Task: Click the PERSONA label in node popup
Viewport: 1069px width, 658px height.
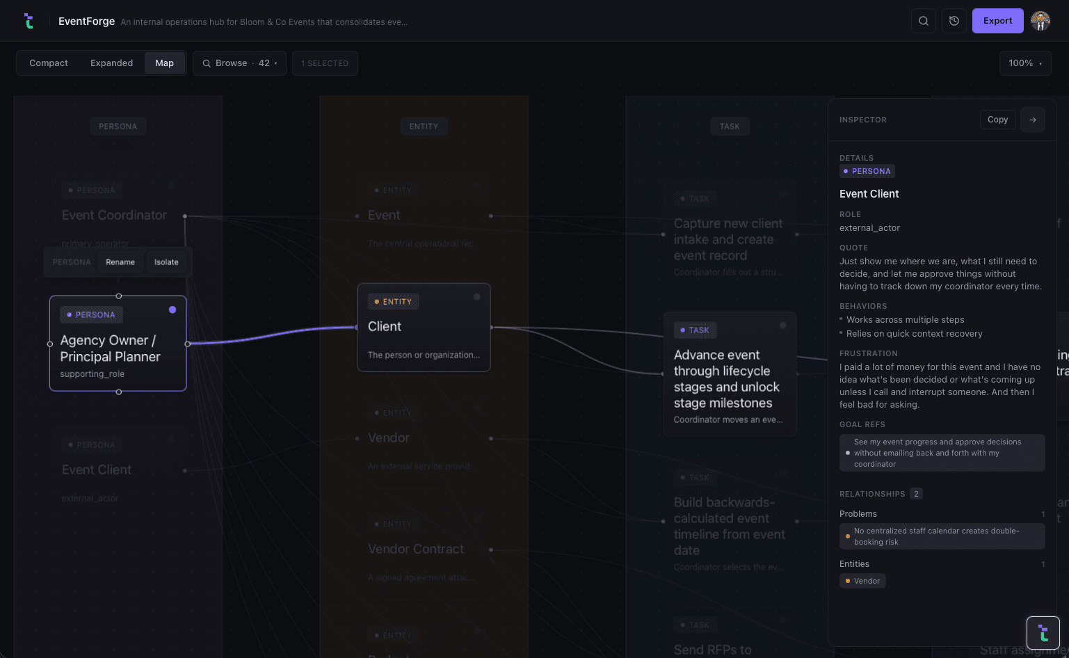Action: [x=72, y=262]
